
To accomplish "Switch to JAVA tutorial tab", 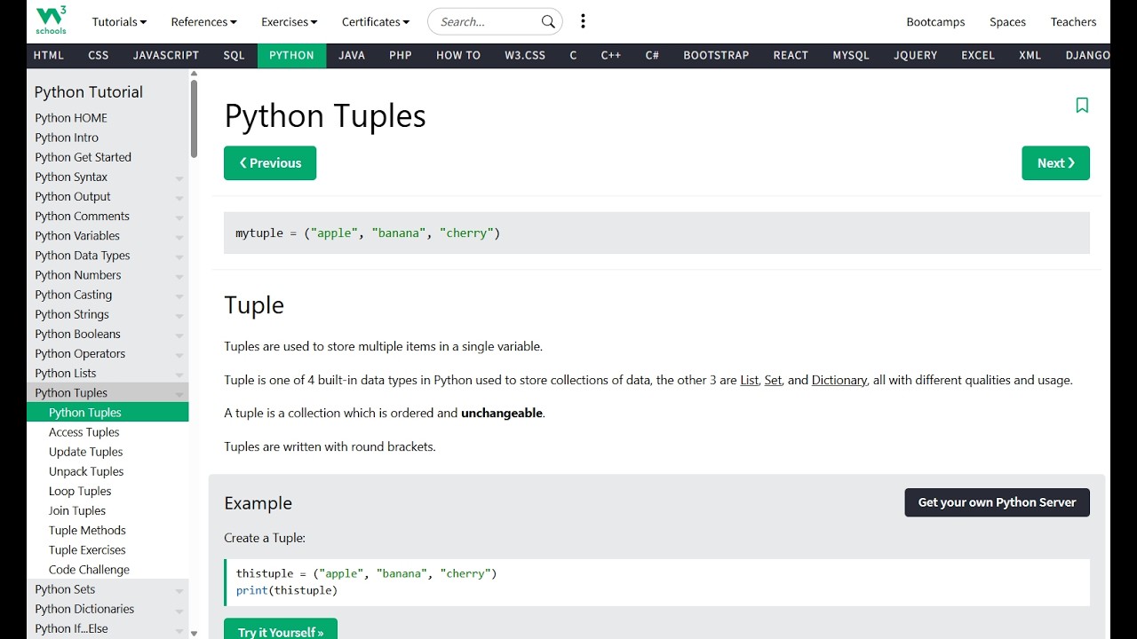I will (352, 55).
